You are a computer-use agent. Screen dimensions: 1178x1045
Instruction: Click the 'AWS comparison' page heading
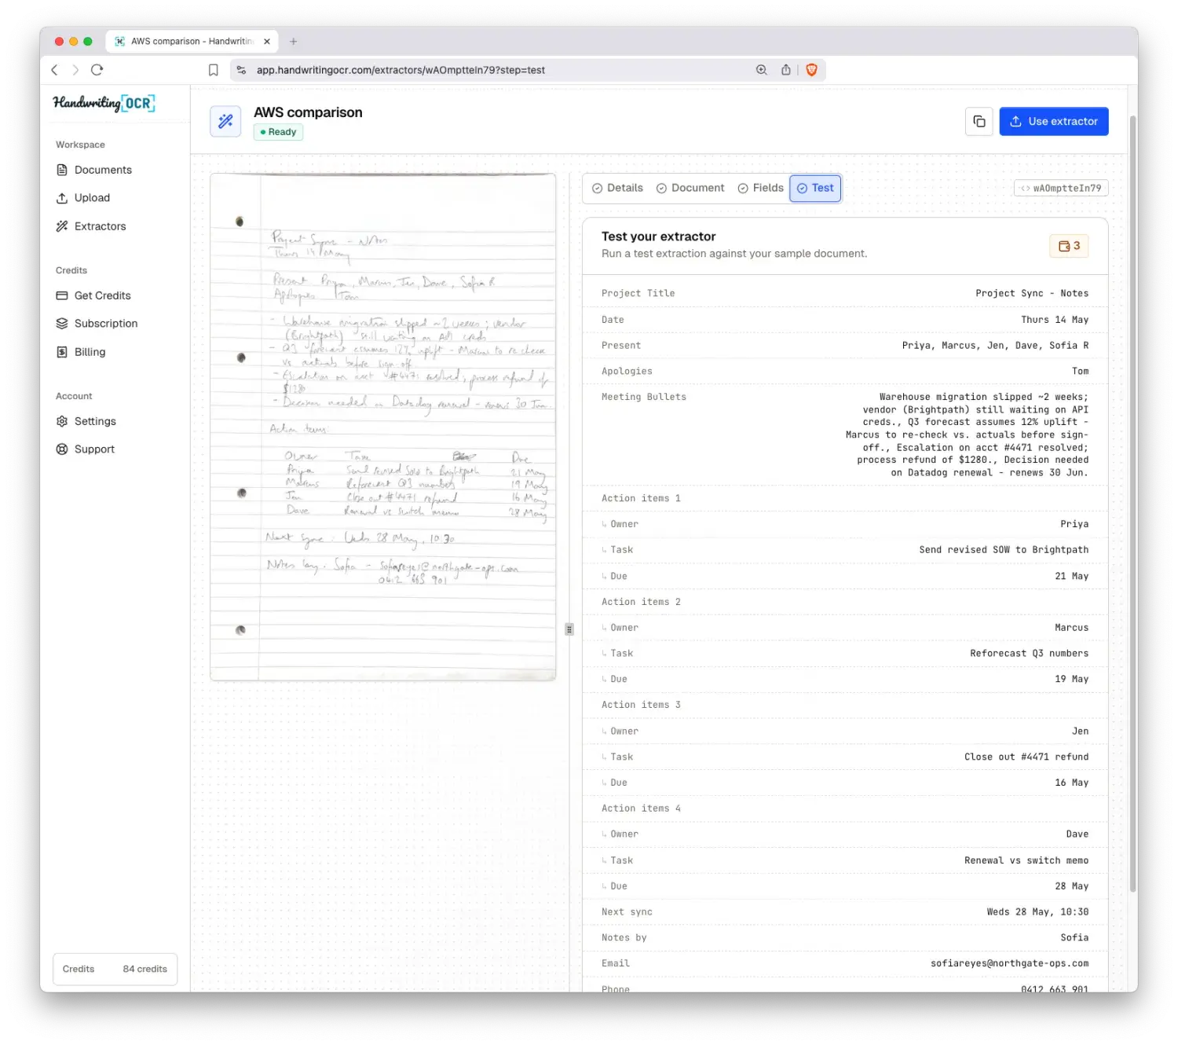click(x=308, y=112)
